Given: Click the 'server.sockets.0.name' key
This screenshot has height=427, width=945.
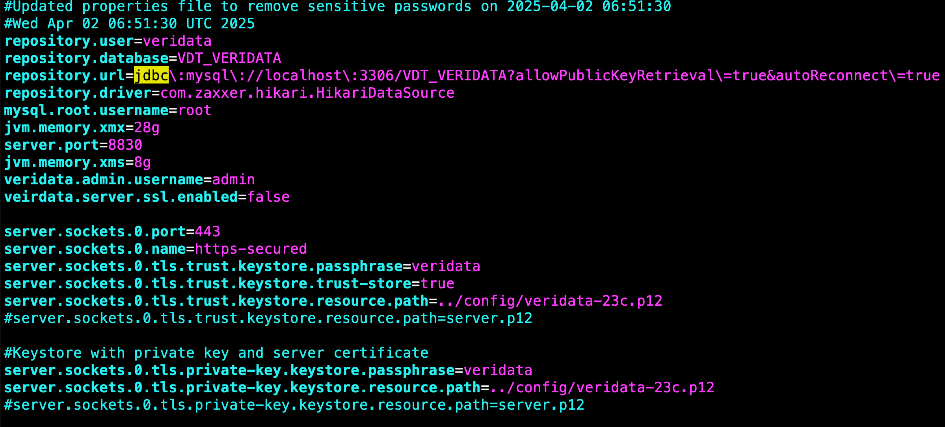Looking at the screenshot, I should click(95, 249).
